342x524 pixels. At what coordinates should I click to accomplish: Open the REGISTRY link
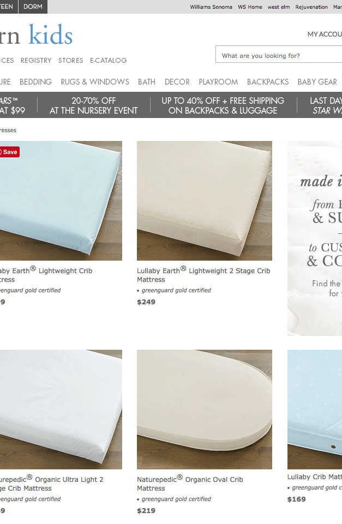[x=36, y=61]
